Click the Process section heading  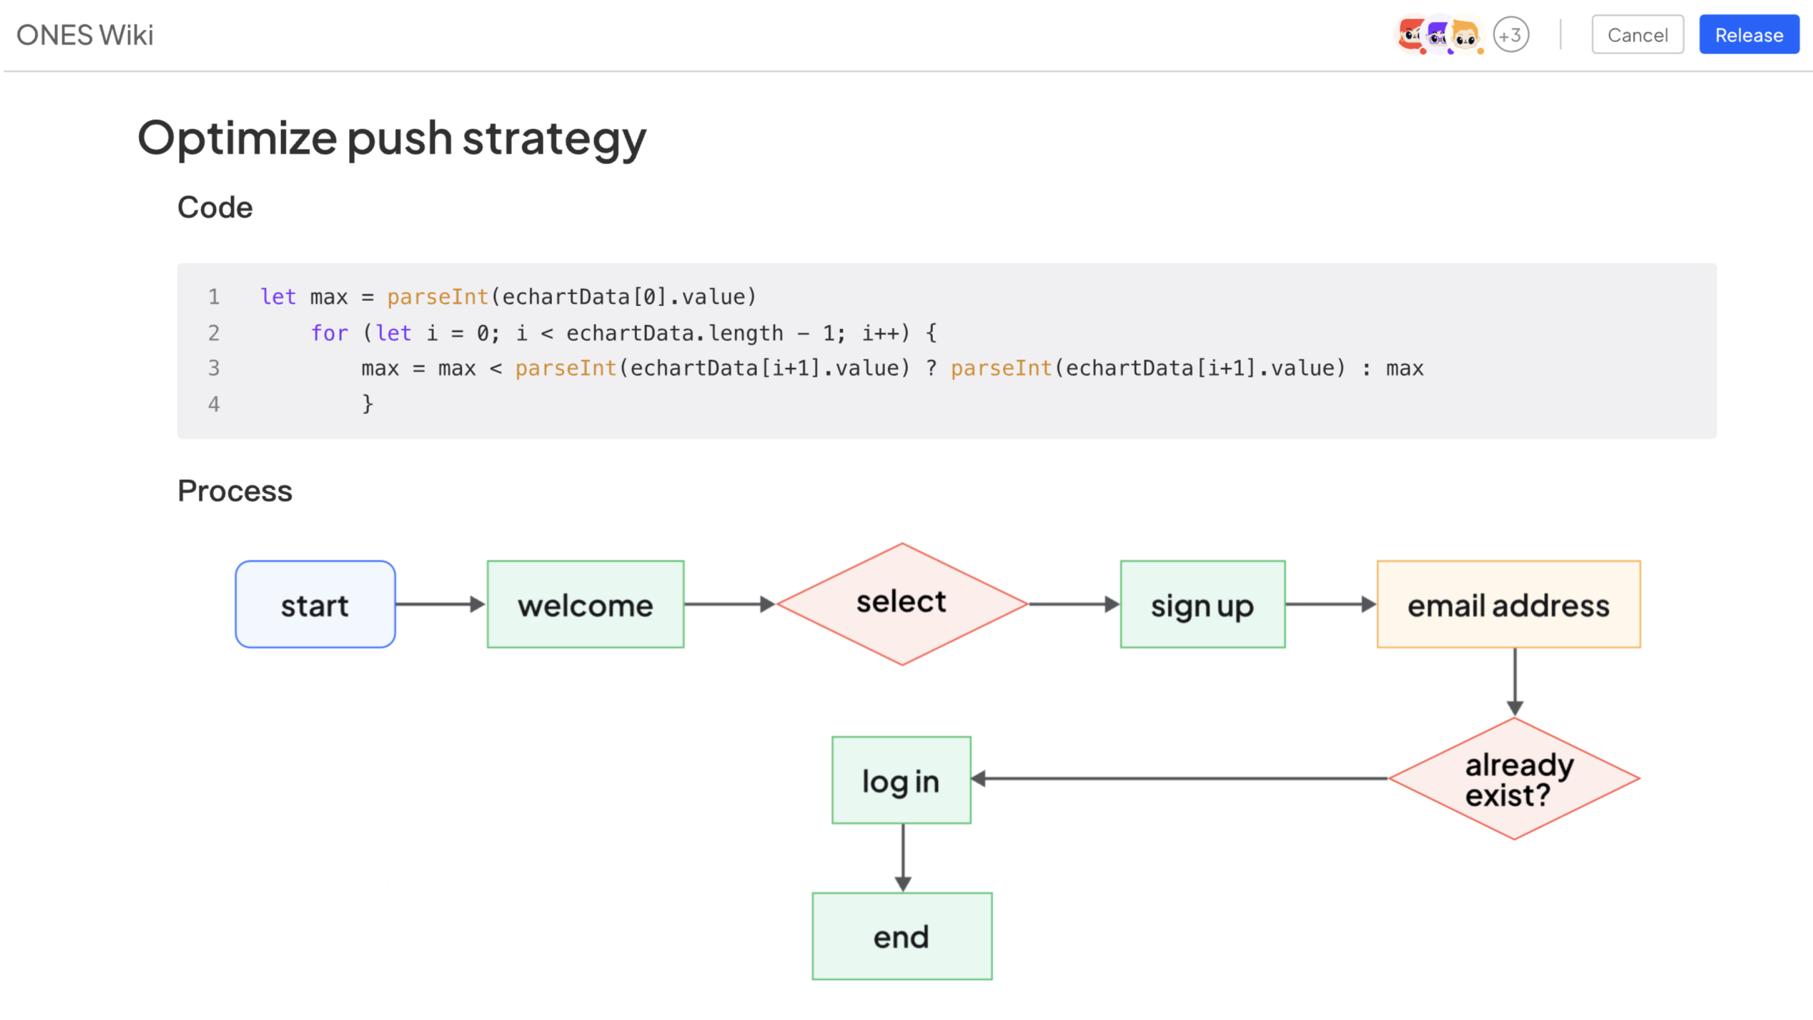coord(235,491)
